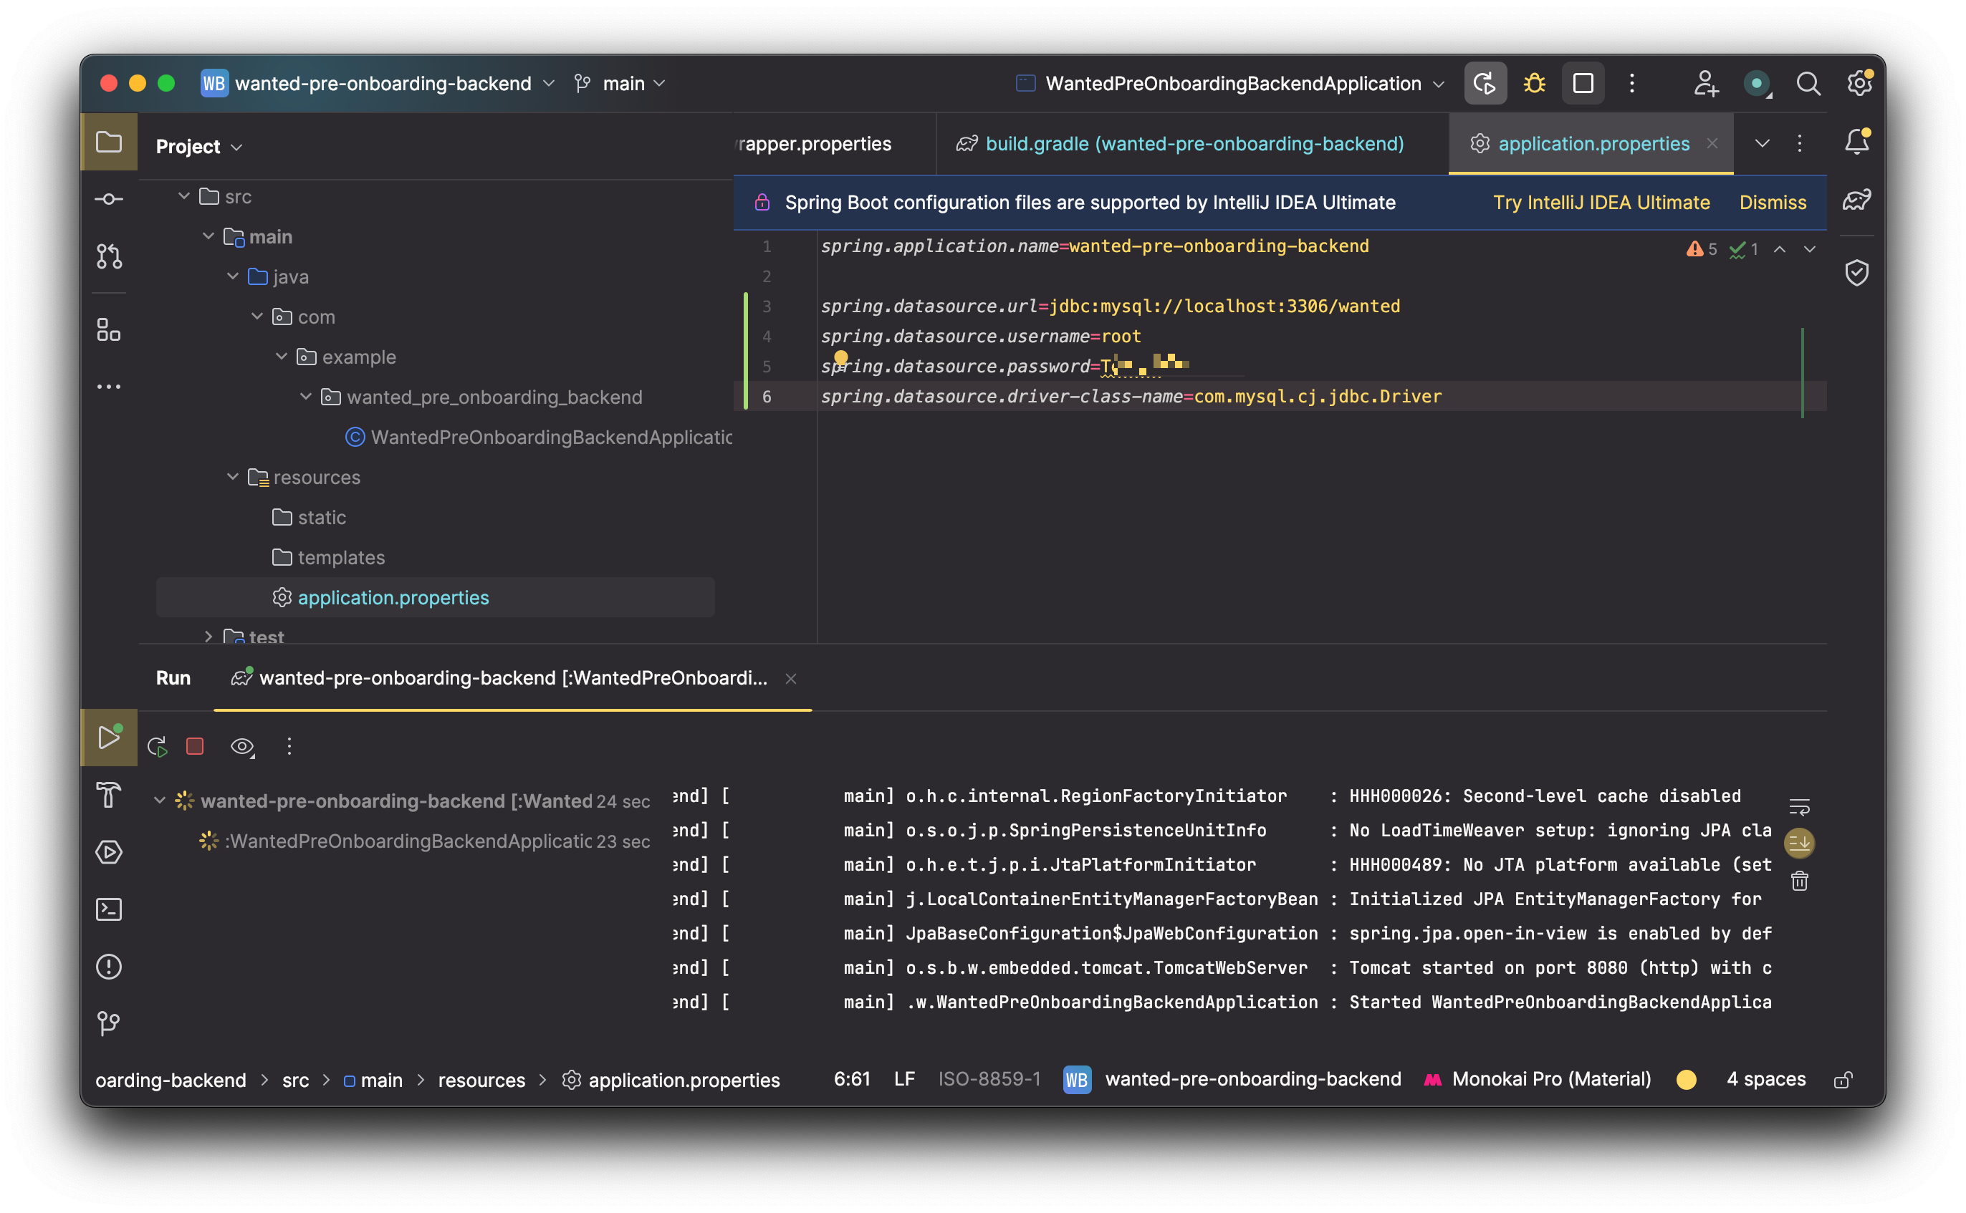Stop the process in Run panel
Viewport: 1966px width, 1213px height.
(195, 747)
